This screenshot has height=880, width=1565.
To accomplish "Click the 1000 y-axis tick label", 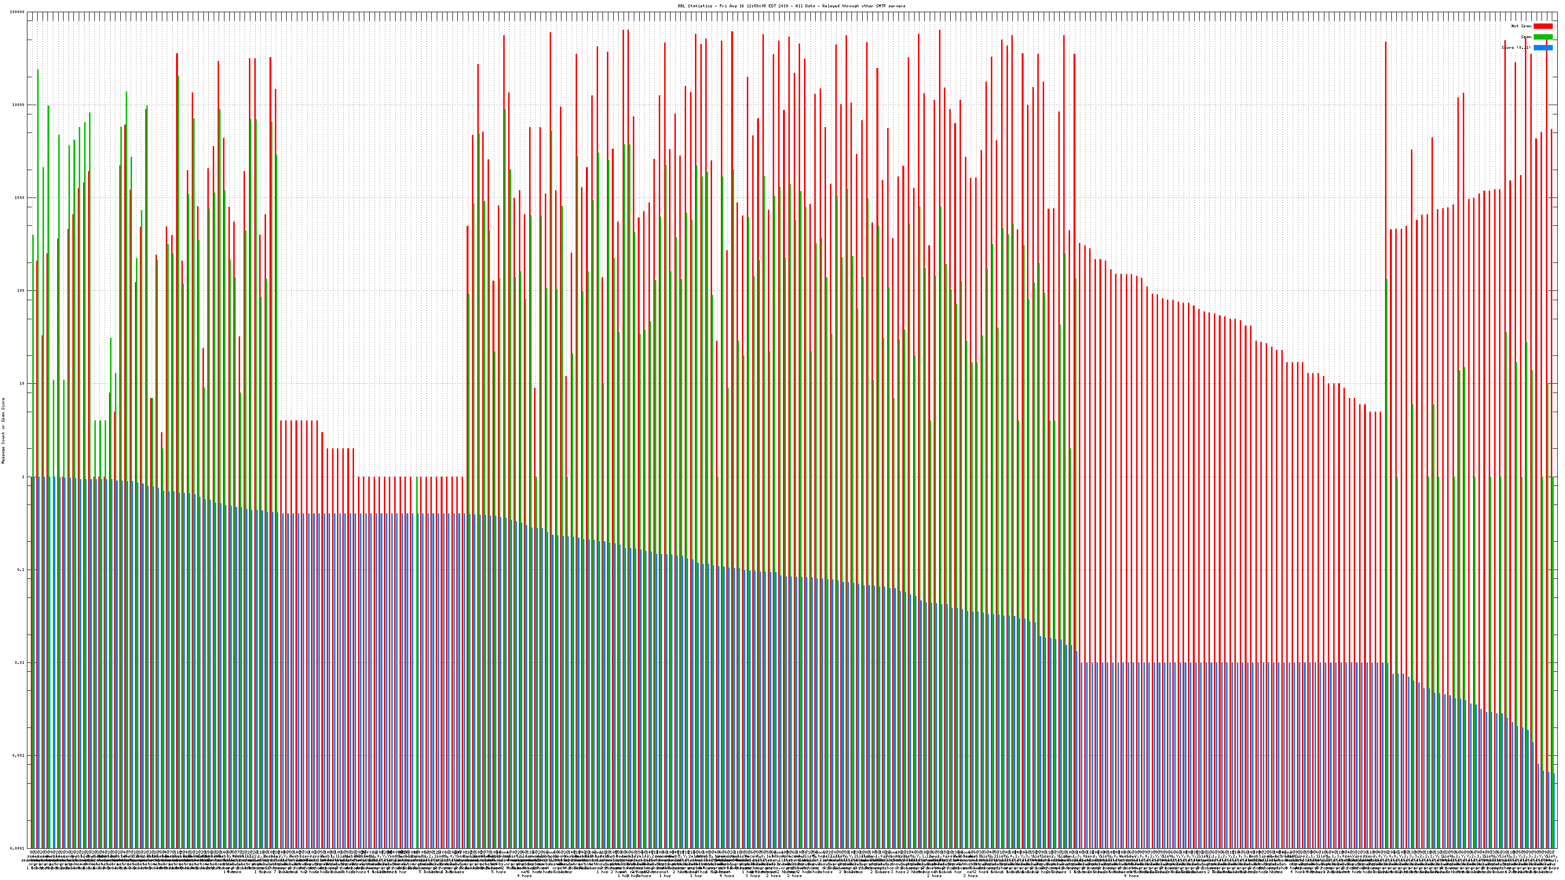I will point(20,198).
